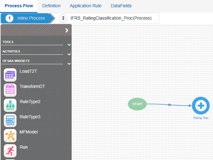Screen dimensions: 213x160
Task: Click the RuleType2 label
Action: tap(30, 102)
